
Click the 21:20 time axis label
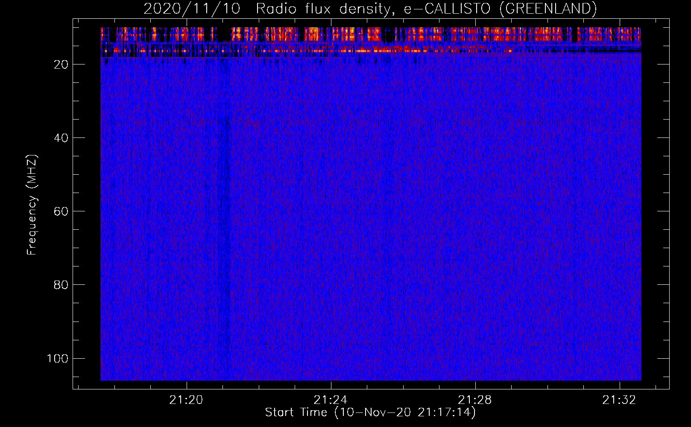click(186, 400)
